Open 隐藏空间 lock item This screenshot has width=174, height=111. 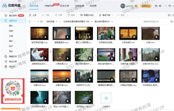(11, 56)
